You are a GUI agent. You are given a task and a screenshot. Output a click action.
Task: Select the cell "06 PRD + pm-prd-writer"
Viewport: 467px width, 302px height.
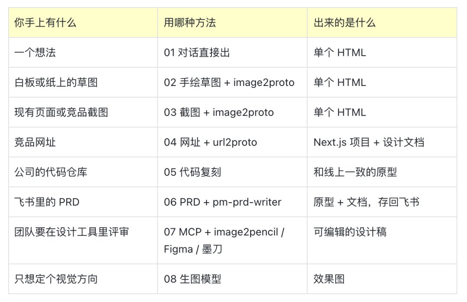[x=232, y=202]
